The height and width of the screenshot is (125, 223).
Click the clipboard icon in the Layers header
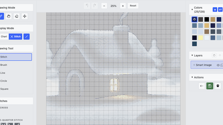click(x=214, y=55)
